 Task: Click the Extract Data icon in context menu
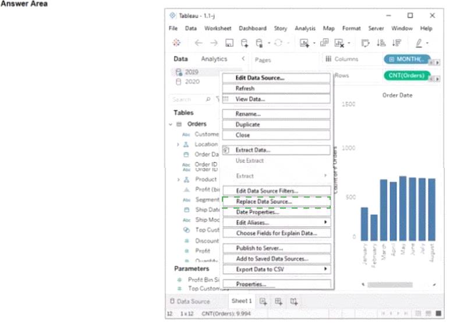[x=226, y=150]
